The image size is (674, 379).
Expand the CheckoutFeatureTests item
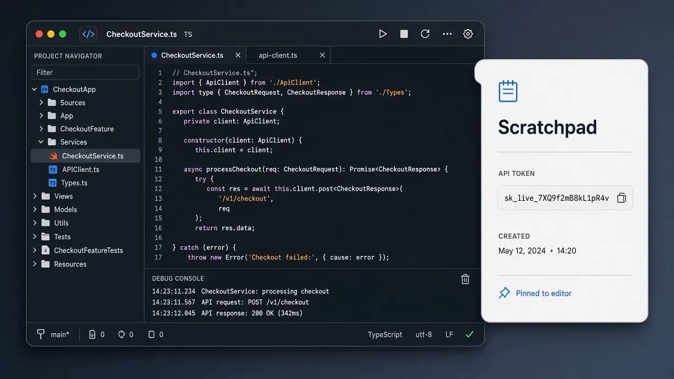tap(35, 251)
